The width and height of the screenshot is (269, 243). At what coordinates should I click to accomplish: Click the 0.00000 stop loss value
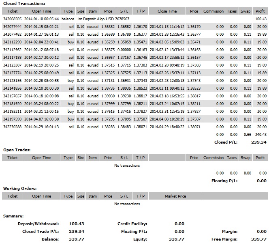124,50
